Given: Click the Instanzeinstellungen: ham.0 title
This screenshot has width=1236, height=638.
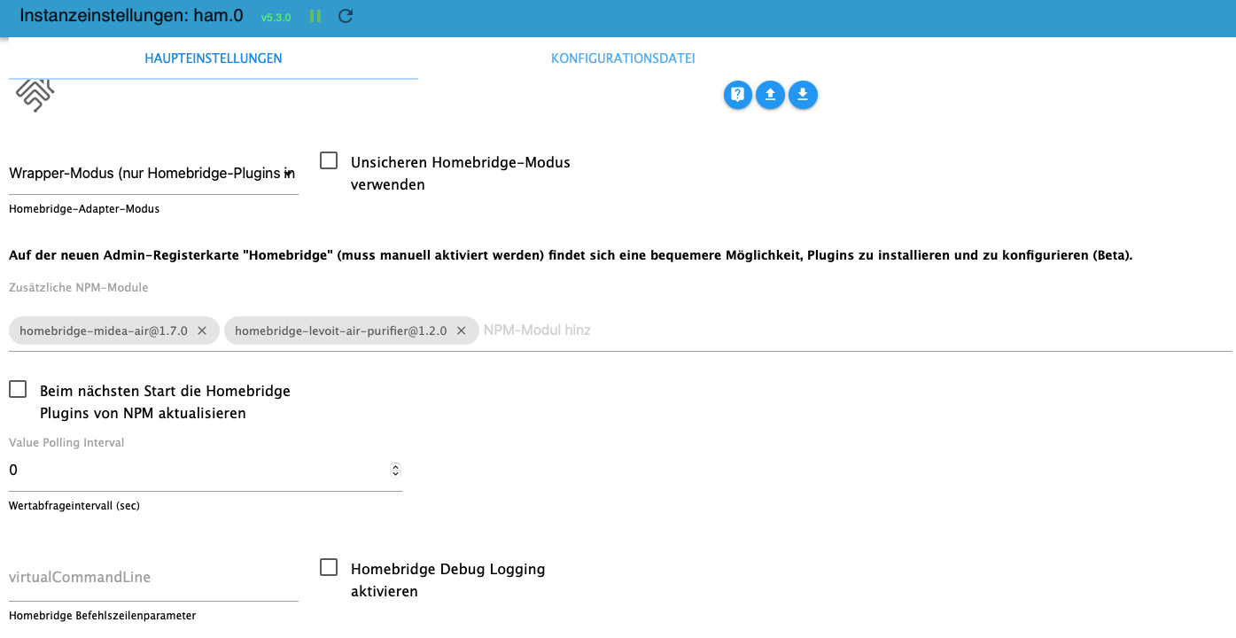Looking at the screenshot, I should point(131,16).
